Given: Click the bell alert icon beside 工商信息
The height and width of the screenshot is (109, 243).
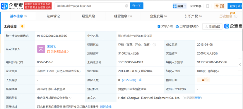Looking at the screenshot, I should (22, 26).
